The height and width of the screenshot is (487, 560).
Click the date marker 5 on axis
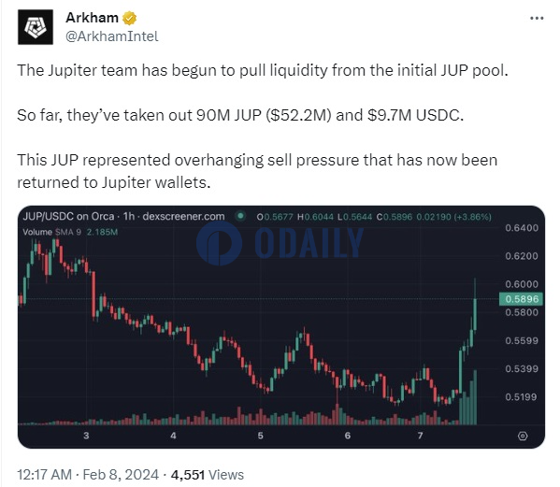click(x=260, y=436)
